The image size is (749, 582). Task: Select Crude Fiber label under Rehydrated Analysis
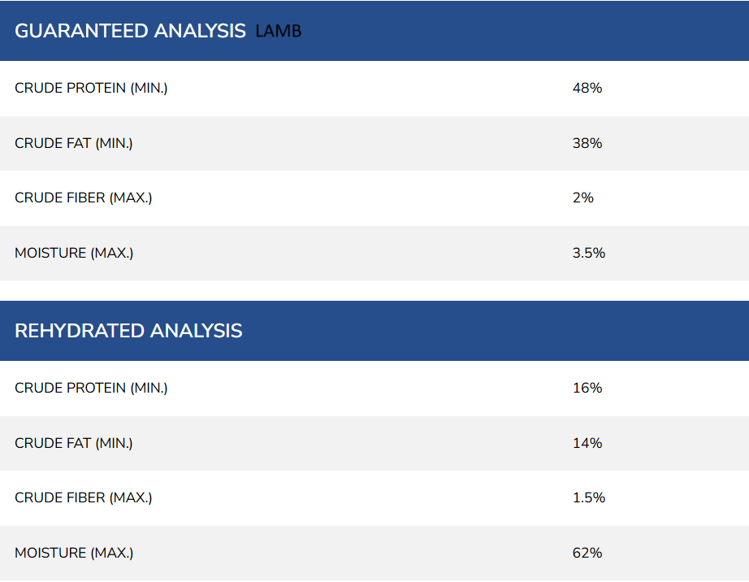pyautogui.click(x=83, y=497)
